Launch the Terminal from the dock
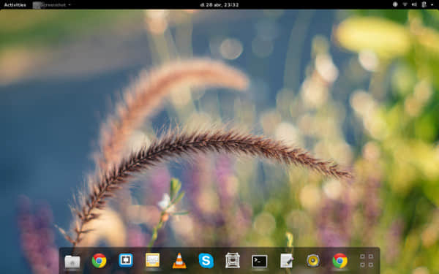The image size is (439, 274). [260, 261]
